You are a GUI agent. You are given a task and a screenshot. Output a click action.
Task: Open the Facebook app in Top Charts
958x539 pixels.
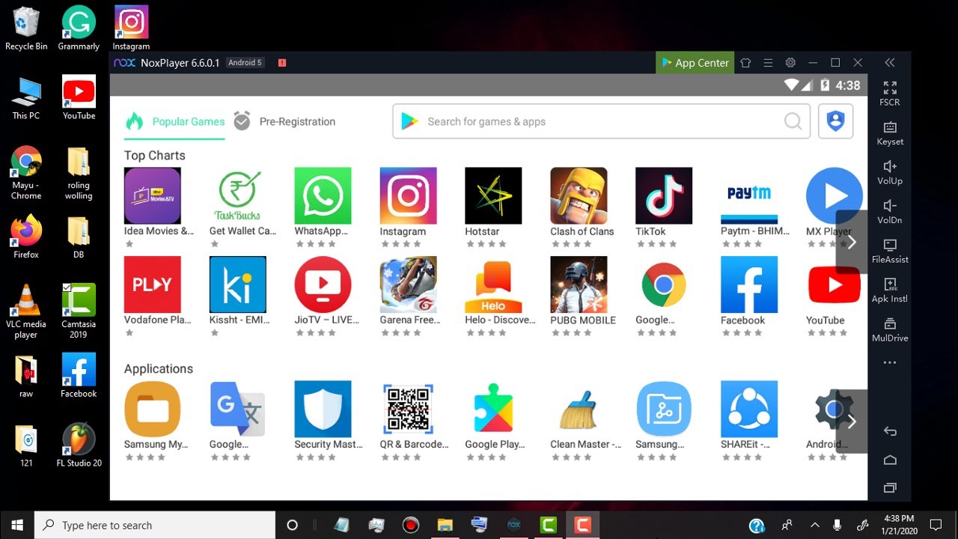(x=749, y=284)
